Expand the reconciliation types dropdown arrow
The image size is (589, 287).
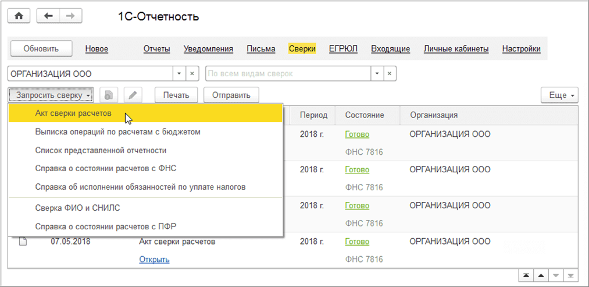pyautogui.click(x=377, y=74)
